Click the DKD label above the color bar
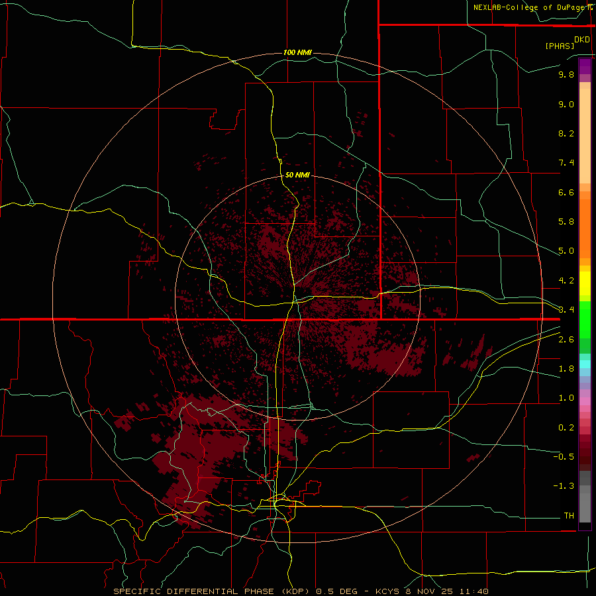Viewport: 596px width, 596px height. click(x=582, y=40)
